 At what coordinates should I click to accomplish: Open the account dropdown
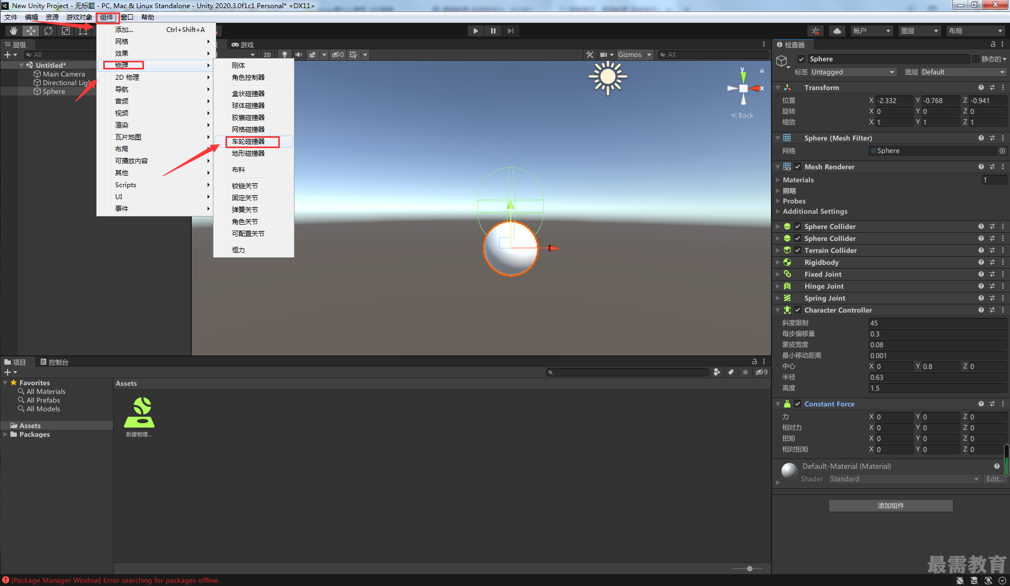(871, 31)
